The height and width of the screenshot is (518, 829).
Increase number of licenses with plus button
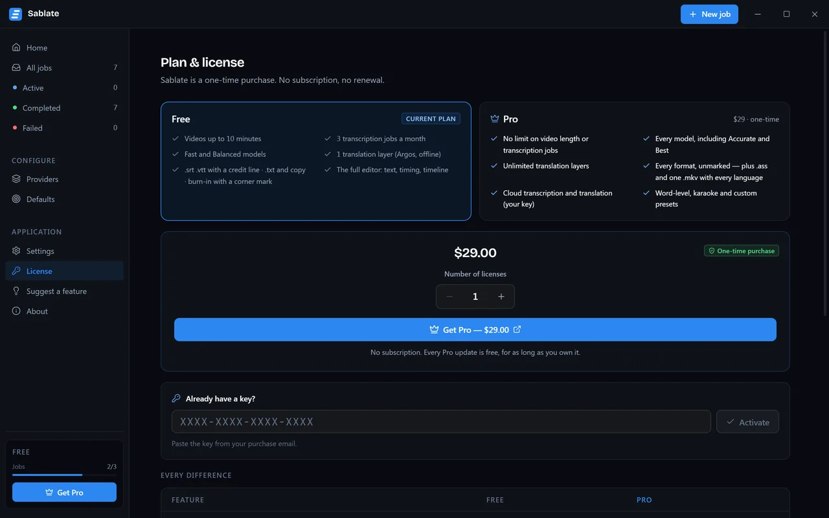point(501,297)
